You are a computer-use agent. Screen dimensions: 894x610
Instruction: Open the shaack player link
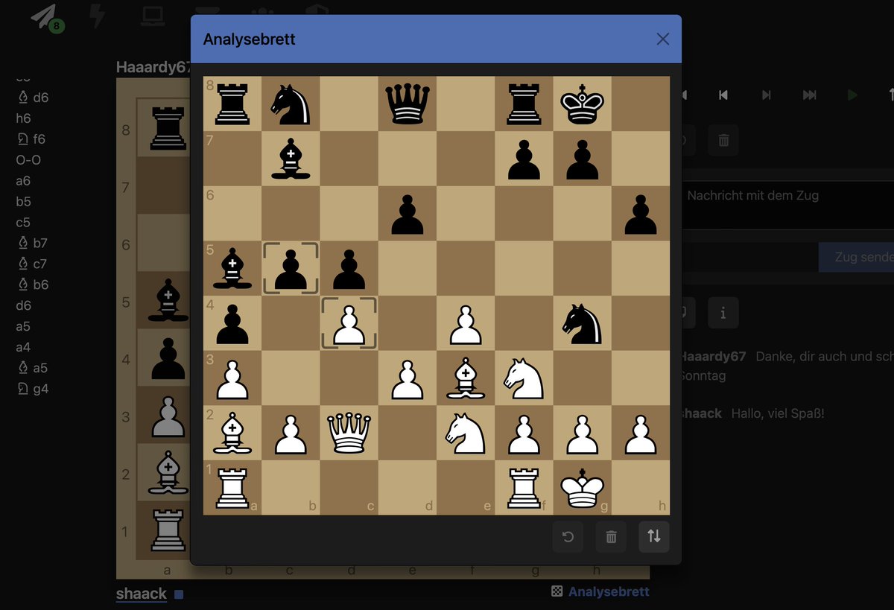coord(141,593)
